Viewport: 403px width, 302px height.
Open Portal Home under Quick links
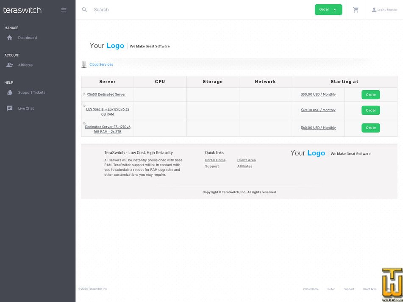click(x=215, y=160)
